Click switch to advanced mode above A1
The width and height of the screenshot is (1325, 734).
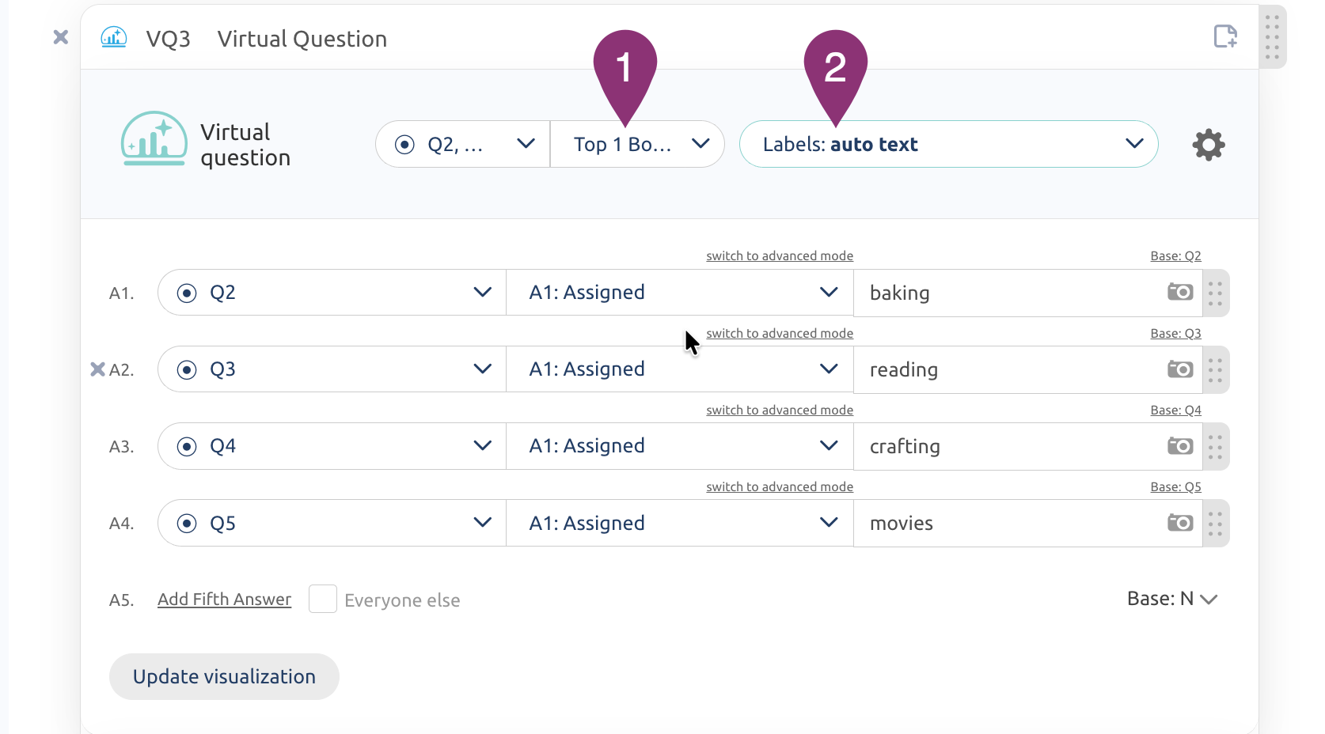point(780,255)
